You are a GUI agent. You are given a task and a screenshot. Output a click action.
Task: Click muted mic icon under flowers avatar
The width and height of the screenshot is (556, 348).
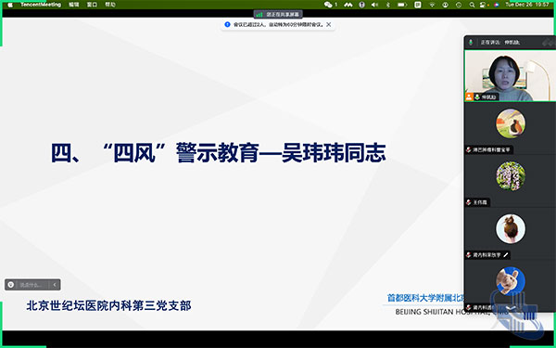(x=469, y=202)
